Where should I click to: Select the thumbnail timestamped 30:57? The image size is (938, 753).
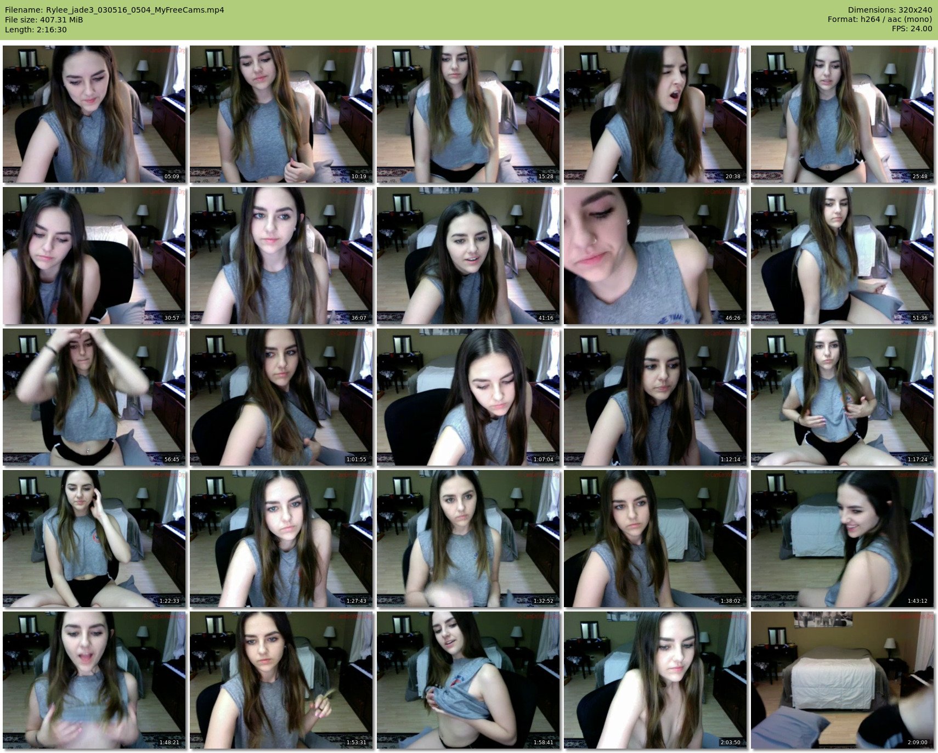tap(94, 256)
